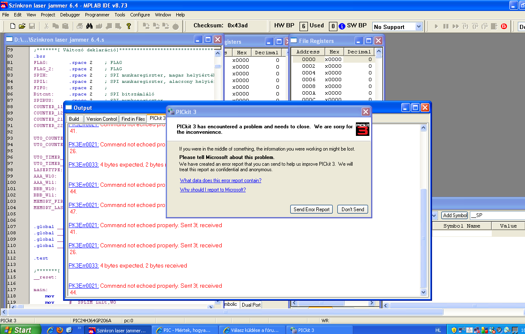Click inside the __SP symbol input field
The image size is (525, 334).
pos(496,215)
